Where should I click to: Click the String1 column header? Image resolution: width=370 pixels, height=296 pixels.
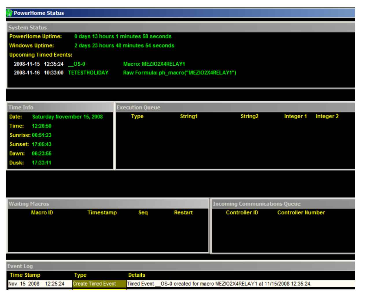tap(189, 116)
